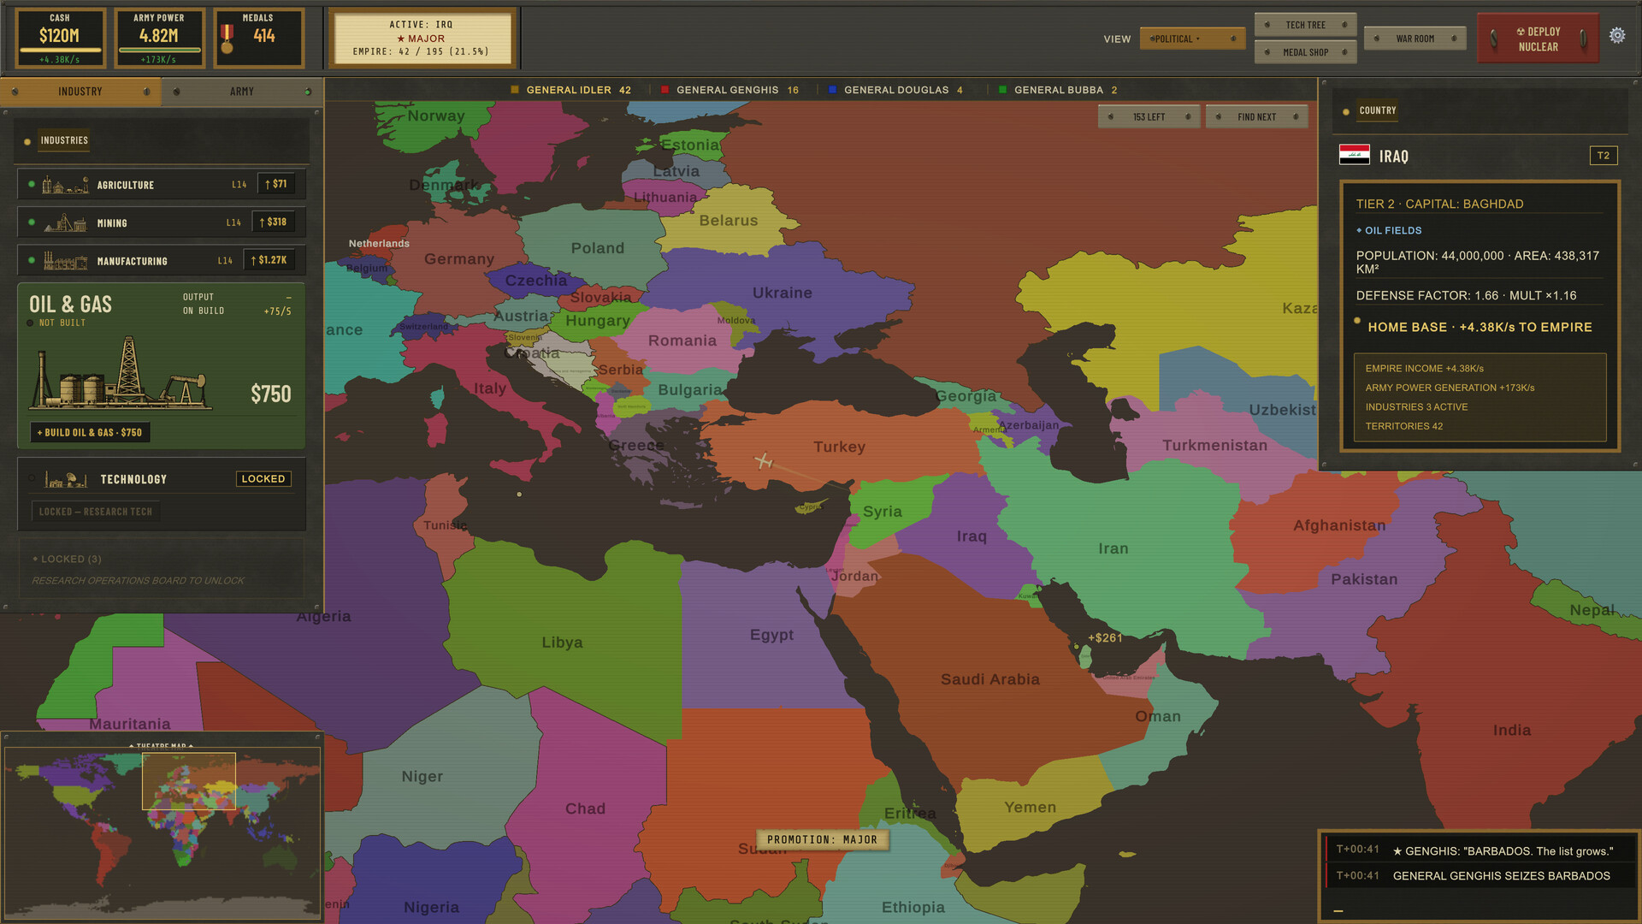Click the Army Power 4.82M panel

159,38
